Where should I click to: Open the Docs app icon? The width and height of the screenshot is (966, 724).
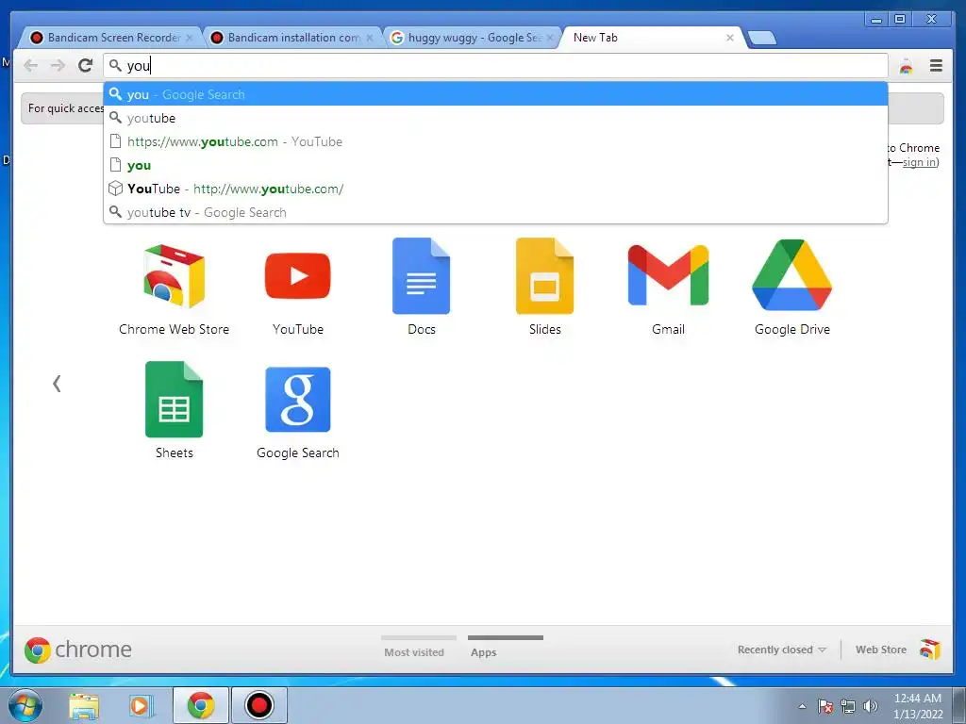tap(422, 276)
